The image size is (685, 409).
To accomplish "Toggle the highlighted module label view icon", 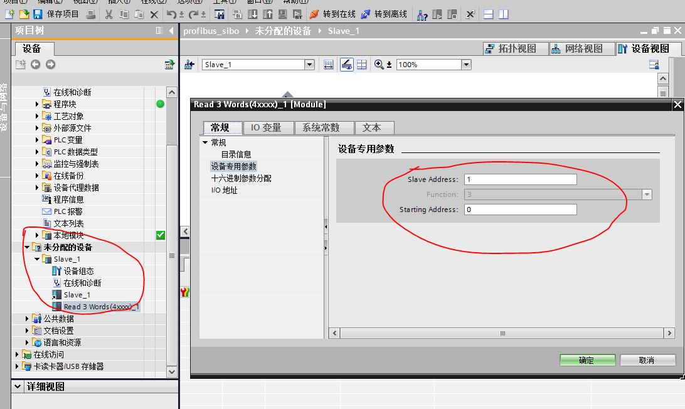I will click(346, 65).
